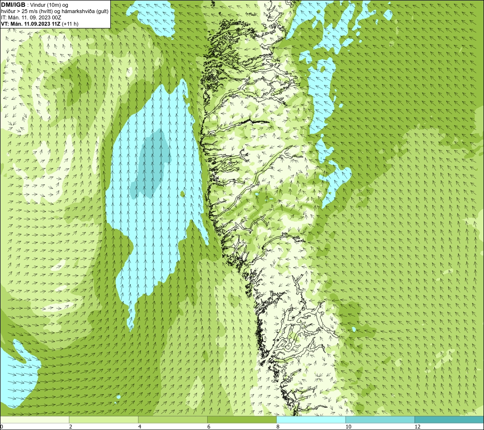Click the 10–12 teal scale segment

point(380,419)
